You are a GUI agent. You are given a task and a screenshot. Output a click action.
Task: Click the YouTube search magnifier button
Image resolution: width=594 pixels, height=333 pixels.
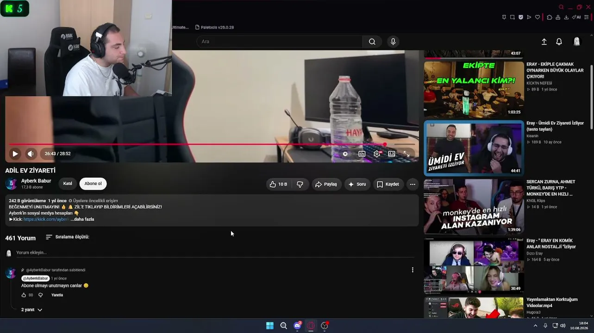(372, 42)
